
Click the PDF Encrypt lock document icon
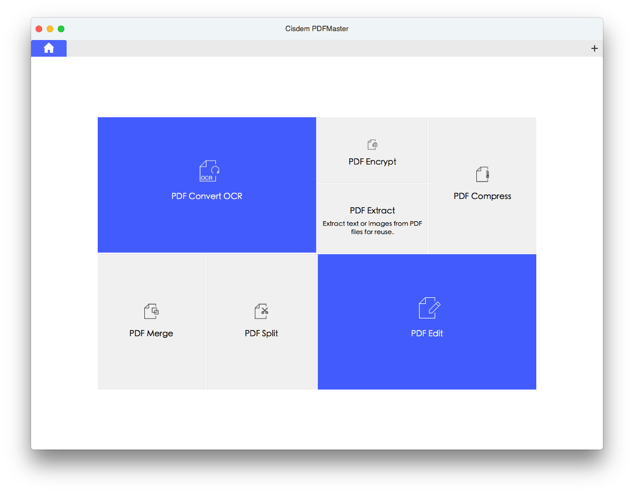[x=372, y=144]
